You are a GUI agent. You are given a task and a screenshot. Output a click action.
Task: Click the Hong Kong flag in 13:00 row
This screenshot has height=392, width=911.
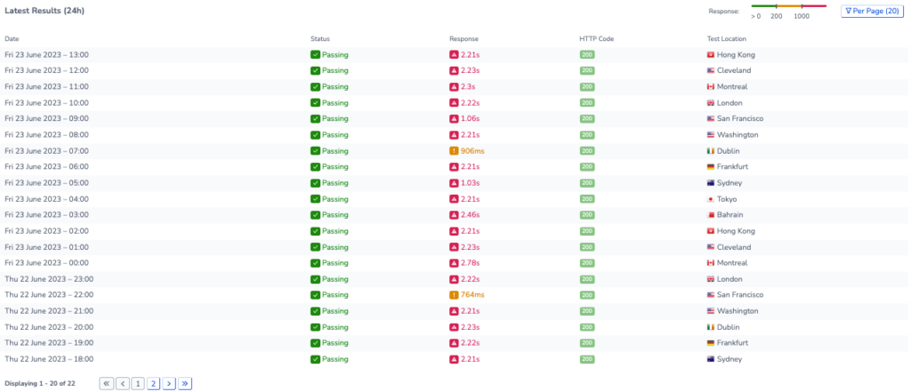pos(710,54)
